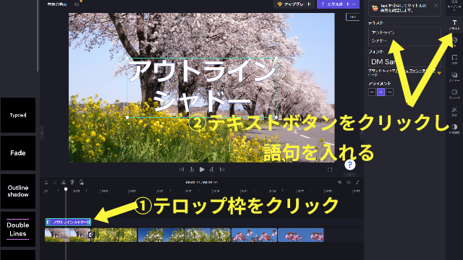This screenshot has width=463, height=260.
Task: Click the Duplicate clip icon
Action: pyautogui.click(x=82, y=183)
